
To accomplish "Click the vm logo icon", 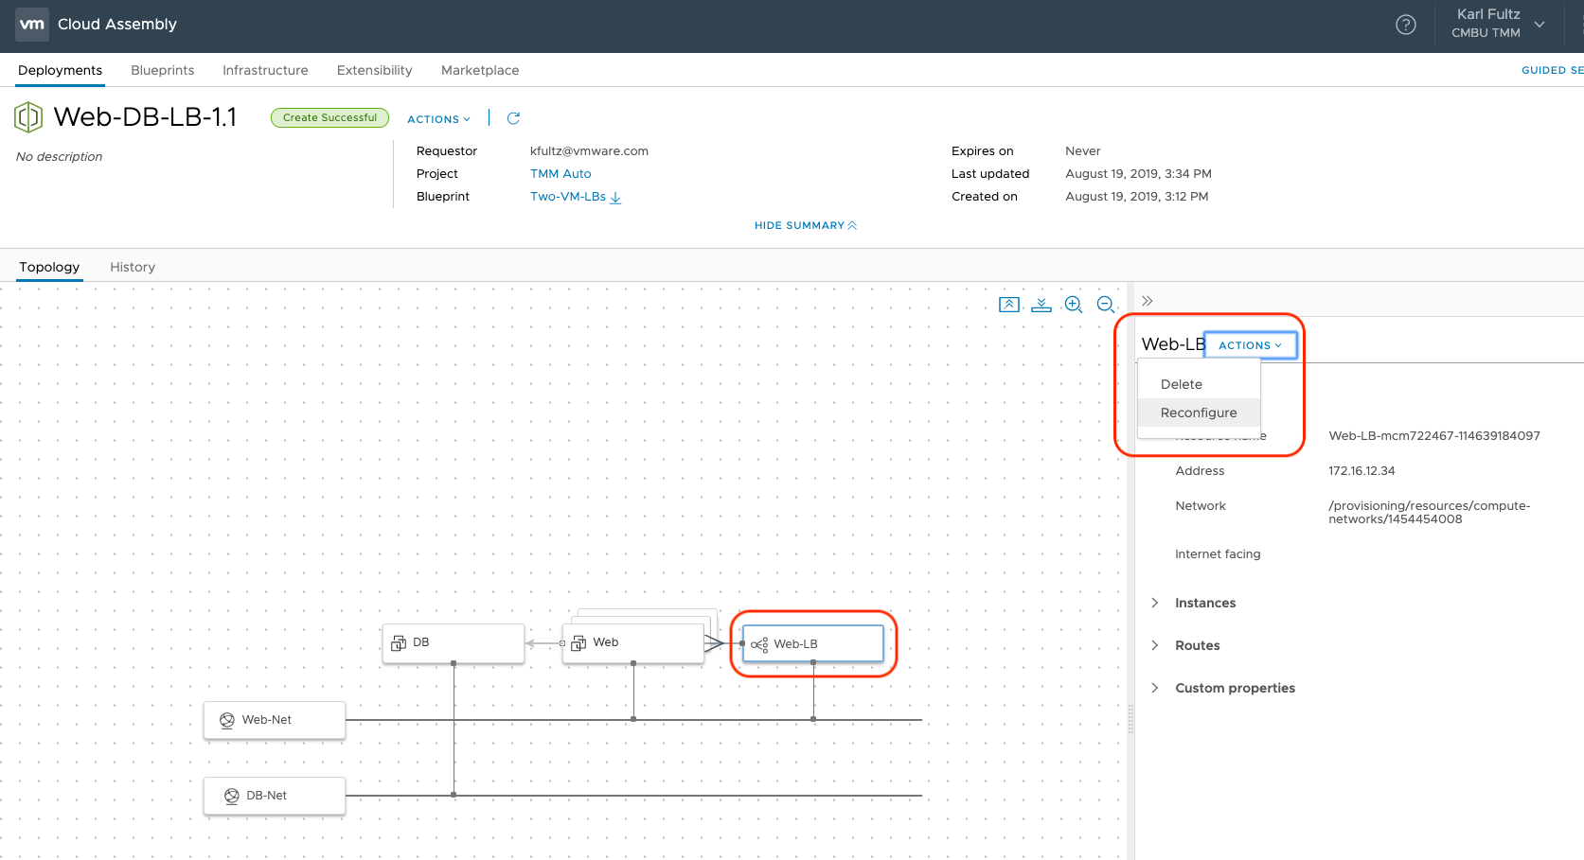I will point(32,25).
